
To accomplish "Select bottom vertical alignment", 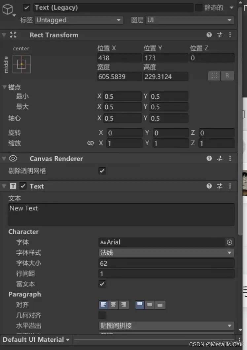I will 160,305.
